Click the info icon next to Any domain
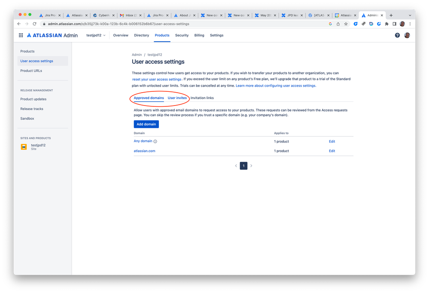 pos(155,141)
